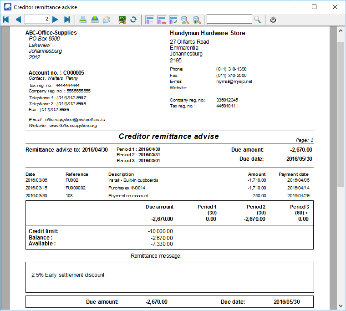Open the report designer icon
This screenshot has height=311, width=346.
122,20
